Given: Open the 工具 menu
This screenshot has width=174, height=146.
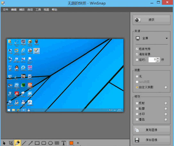Looking at the screenshot, I should pyautogui.click(x=38, y=10).
